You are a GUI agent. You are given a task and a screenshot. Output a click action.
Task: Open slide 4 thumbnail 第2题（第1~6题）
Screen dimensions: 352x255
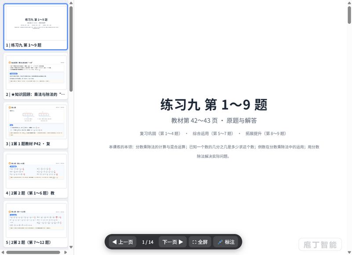[36, 175]
